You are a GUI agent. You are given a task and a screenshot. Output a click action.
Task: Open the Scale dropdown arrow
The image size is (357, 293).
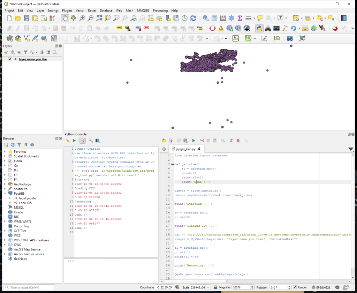coord(208,287)
